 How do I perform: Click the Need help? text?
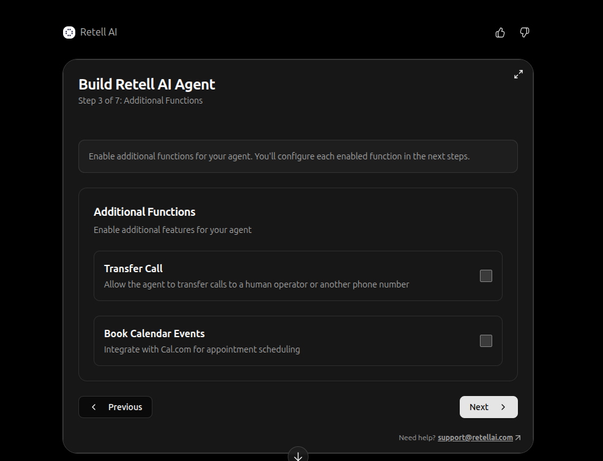[x=417, y=438]
